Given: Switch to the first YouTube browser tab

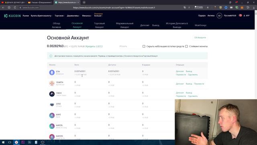Looking at the screenshot, I should (x=13, y=2).
